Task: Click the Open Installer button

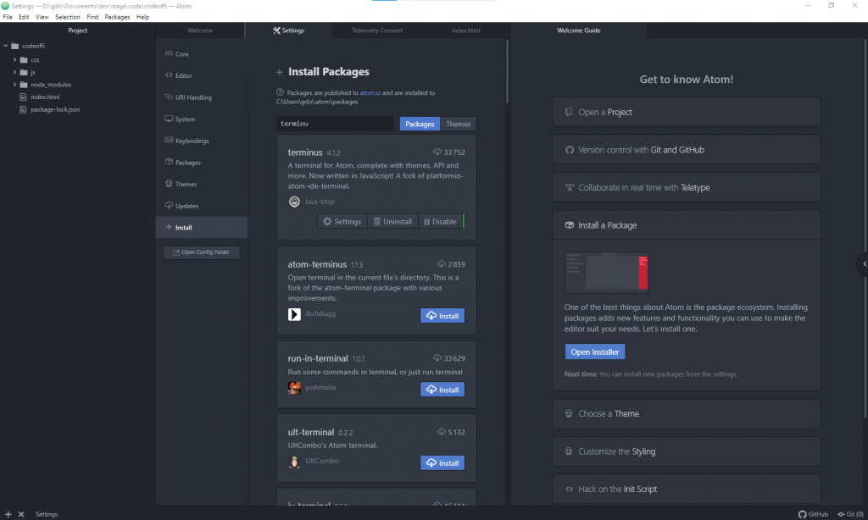Action: click(594, 351)
